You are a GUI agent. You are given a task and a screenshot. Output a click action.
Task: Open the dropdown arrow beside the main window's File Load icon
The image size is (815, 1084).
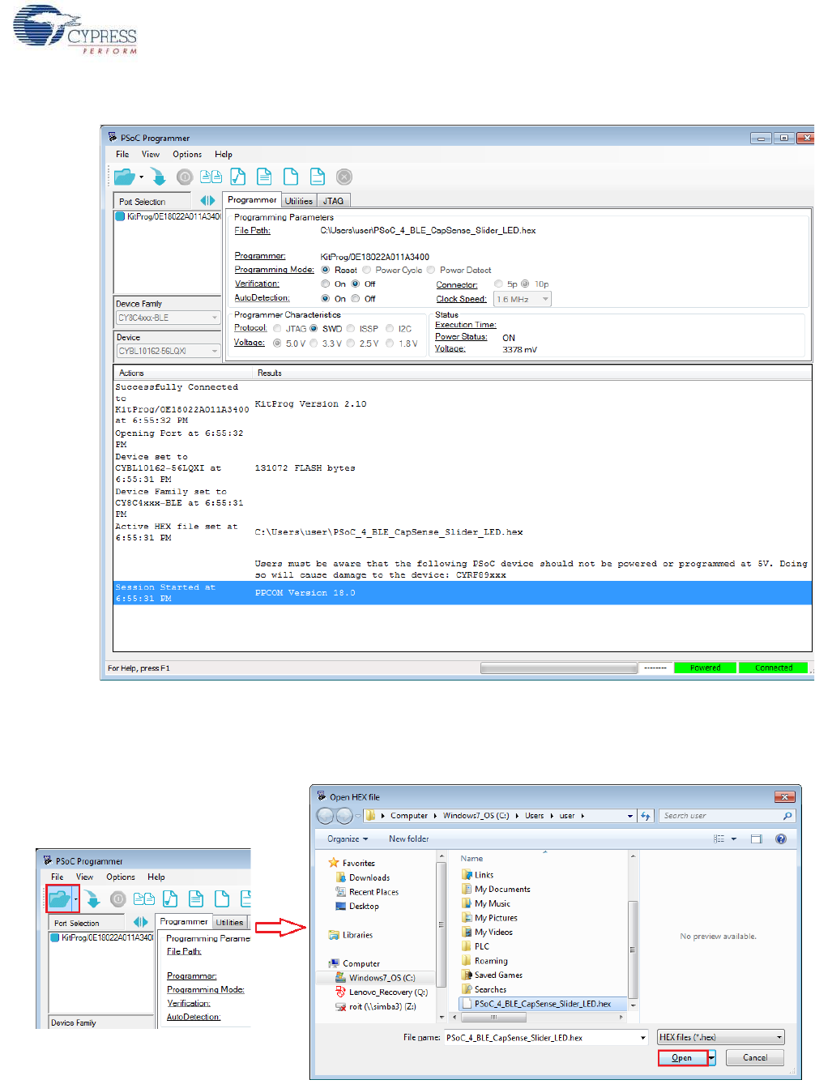(141, 177)
